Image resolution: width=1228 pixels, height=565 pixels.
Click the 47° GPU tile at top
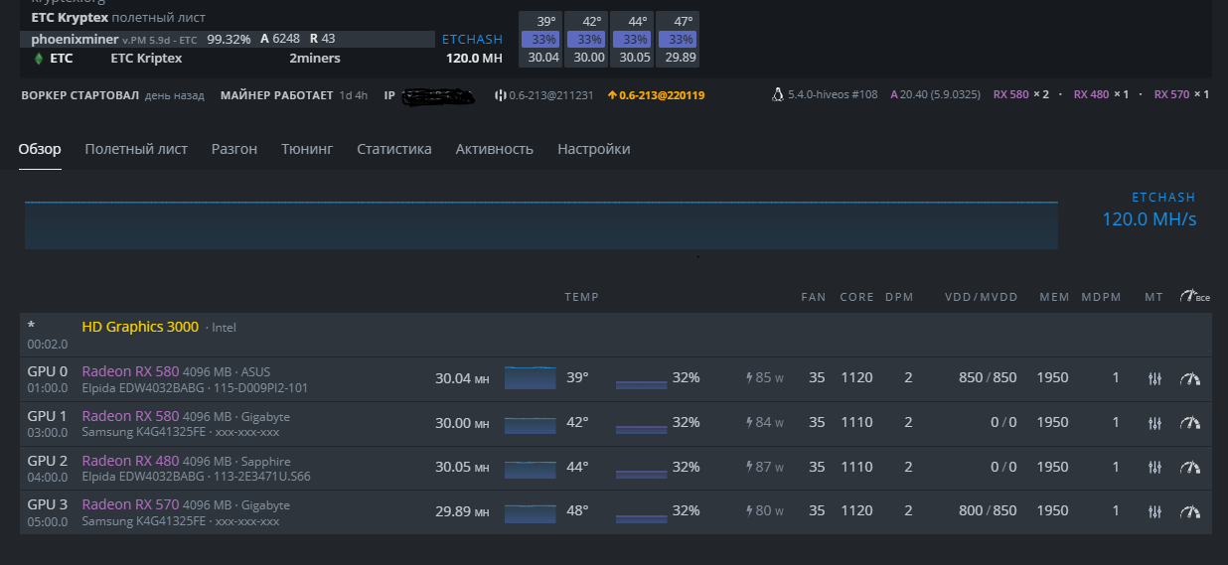tap(677, 40)
